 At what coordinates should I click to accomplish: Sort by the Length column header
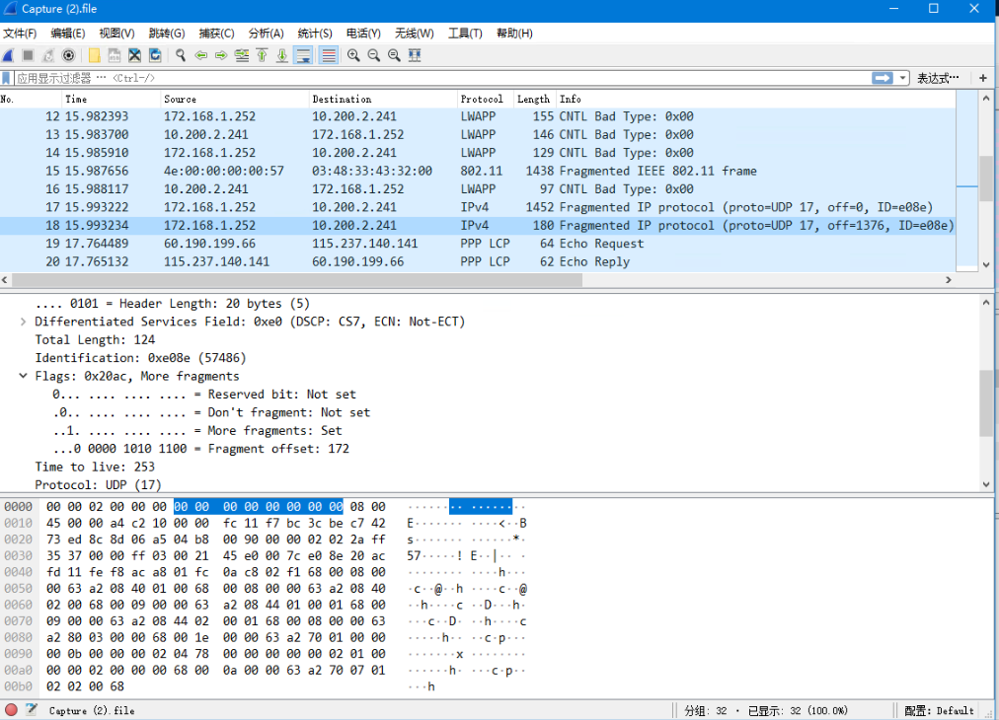[x=534, y=99]
